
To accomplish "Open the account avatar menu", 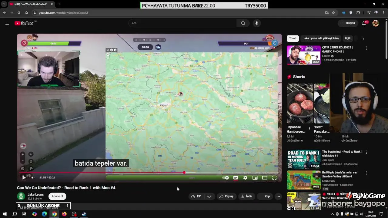I will click(x=376, y=23).
